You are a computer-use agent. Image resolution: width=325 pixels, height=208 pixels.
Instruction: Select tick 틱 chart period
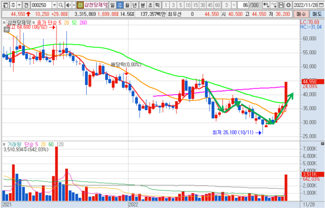click(158, 5)
